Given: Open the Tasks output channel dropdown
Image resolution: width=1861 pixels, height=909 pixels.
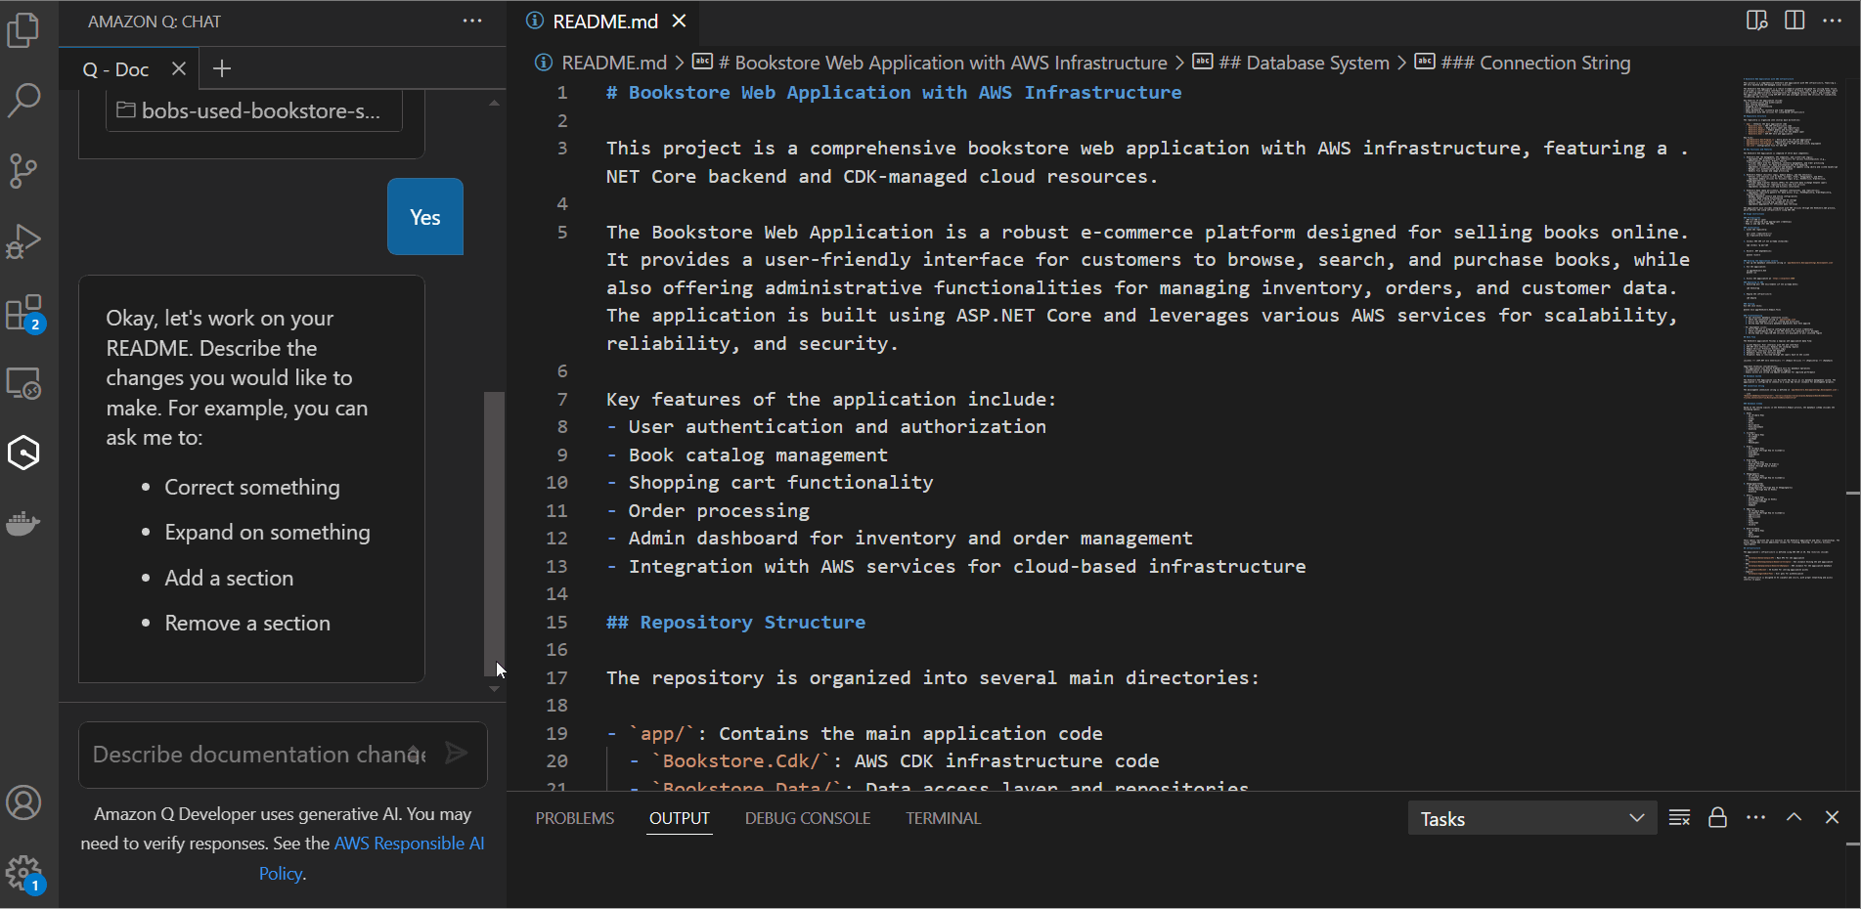Looking at the screenshot, I should [1532, 818].
